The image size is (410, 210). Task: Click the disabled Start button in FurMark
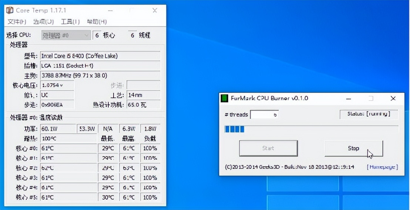tap(268, 148)
